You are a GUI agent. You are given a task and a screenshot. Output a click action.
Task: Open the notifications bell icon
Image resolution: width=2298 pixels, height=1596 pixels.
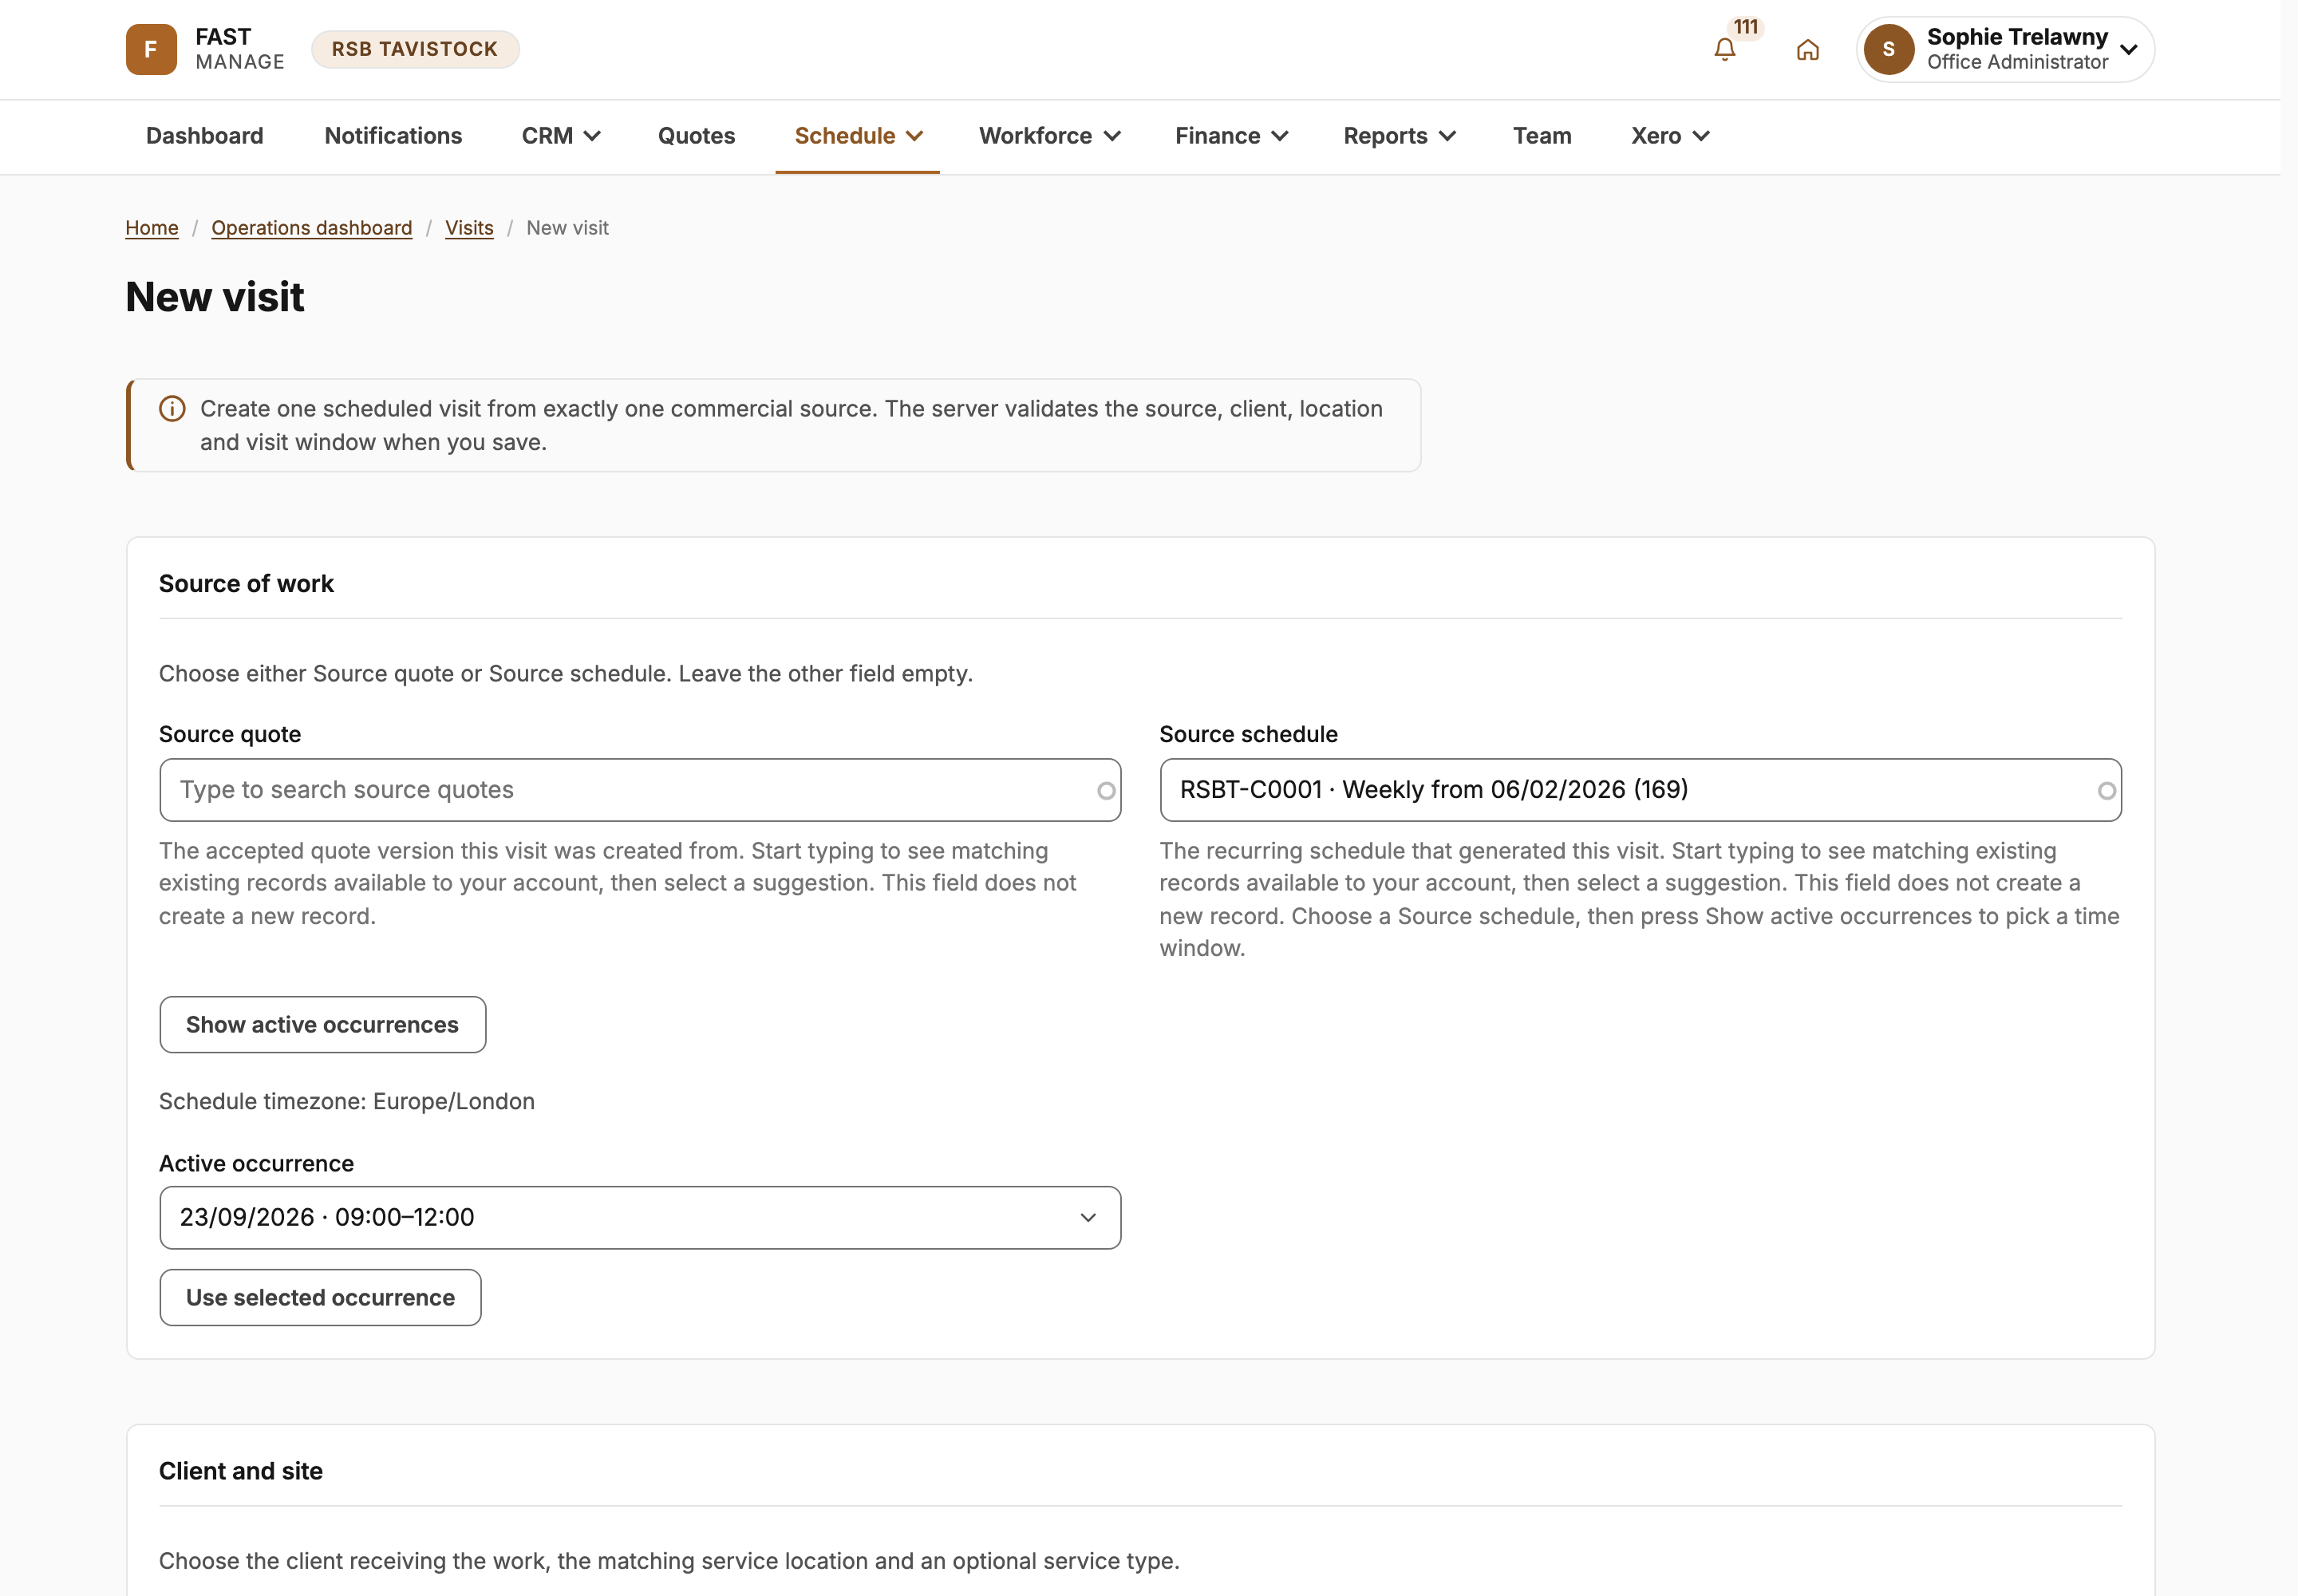point(1724,49)
